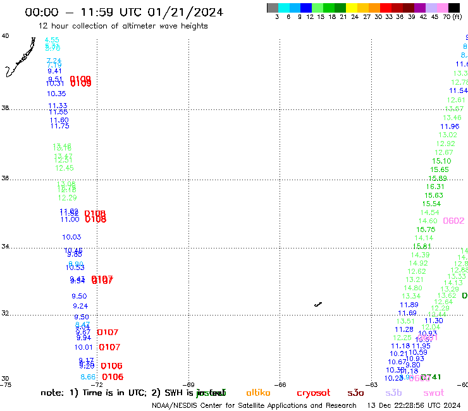Click the wave height value 14.60
This screenshot has height=411, width=468.
coord(428,221)
